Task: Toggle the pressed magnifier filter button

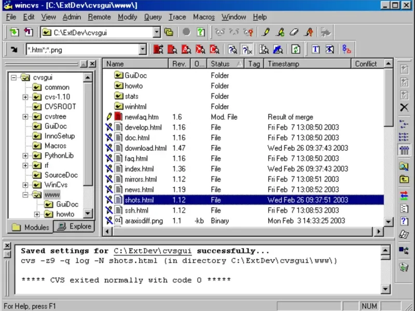Action: click(x=233, y=50)
